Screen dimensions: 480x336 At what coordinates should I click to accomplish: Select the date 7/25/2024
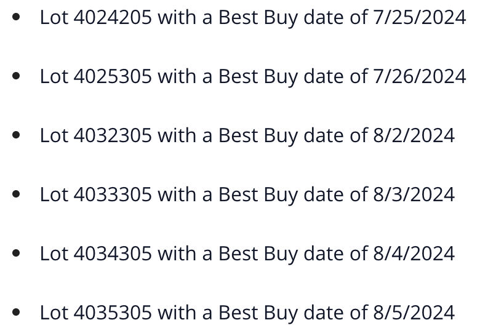click(x=420, y=17)
